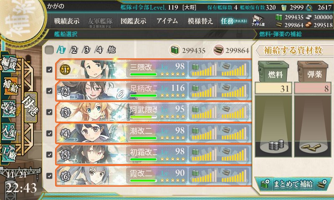Open 戦績表示 battle records
Viewport: 334px width, 200px height.
(x=67, y=21)
